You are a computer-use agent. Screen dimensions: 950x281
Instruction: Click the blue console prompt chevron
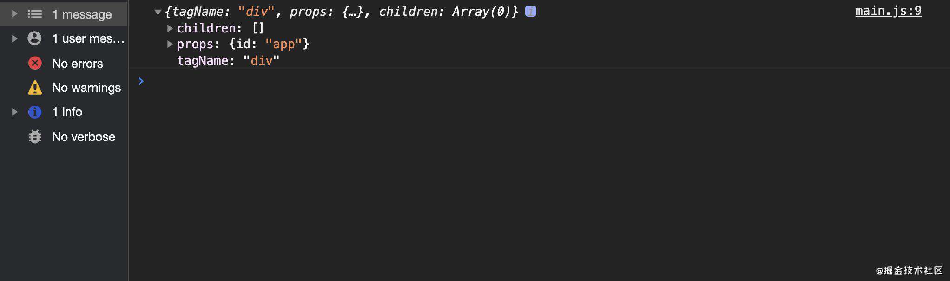click(x=141, y=81)
